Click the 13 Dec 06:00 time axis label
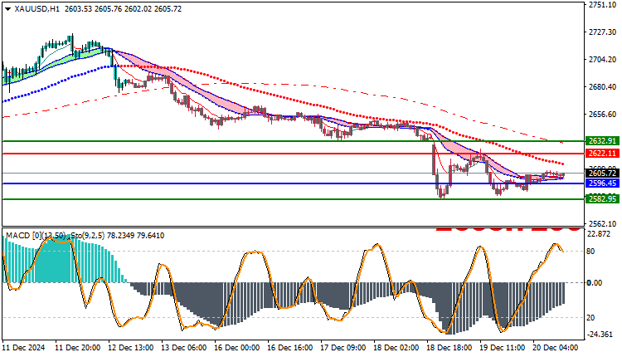622x357 pixels. [183, 348]
